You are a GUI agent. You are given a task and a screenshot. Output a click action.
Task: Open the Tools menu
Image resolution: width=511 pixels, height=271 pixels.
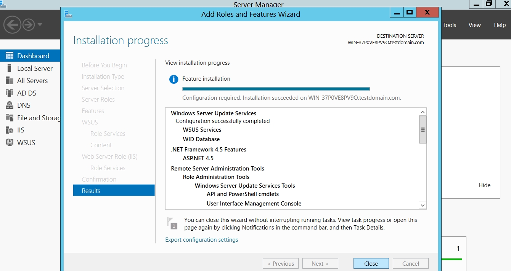point(449,25)
